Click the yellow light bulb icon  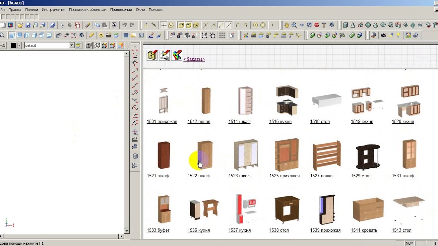[x=398, y=35]
